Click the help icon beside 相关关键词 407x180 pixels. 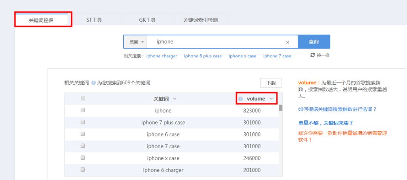pyautogui.click(x=94, y=83)
